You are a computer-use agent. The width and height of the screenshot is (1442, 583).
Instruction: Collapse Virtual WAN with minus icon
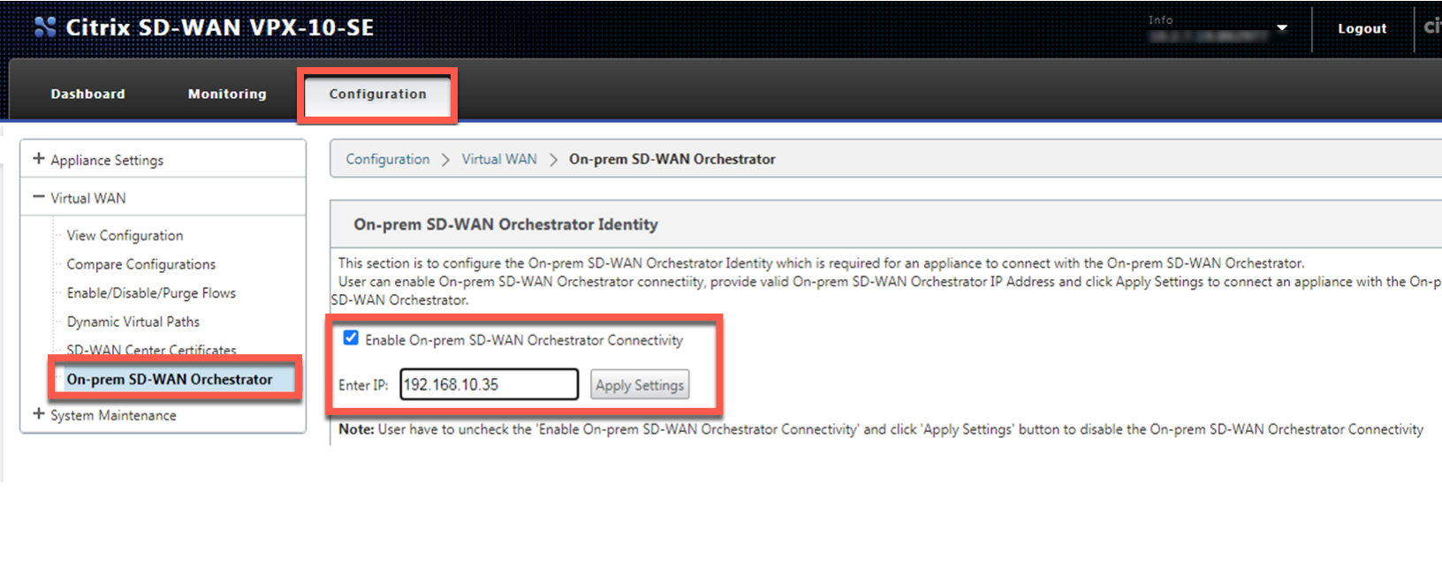pyautogui.click(x=38, y=197)
